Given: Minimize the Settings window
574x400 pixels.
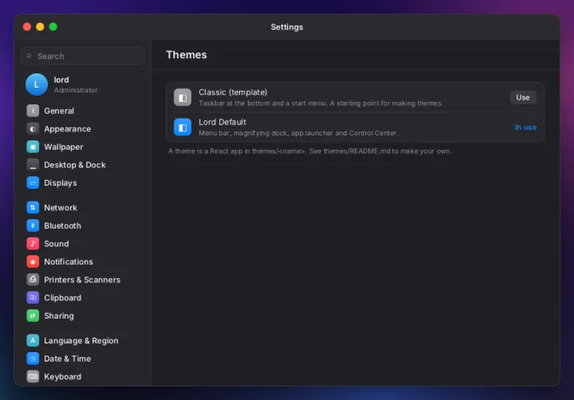Looking at the screenshot, I should [x=41, y=27].
